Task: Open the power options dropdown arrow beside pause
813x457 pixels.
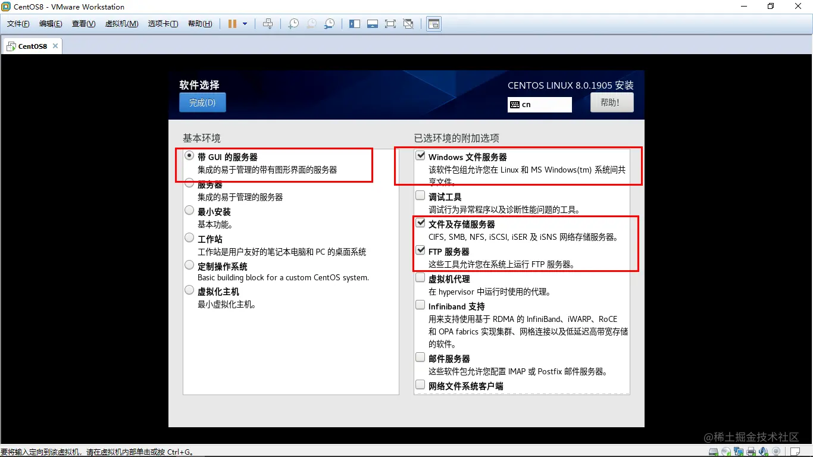Action: coord(245,24)
